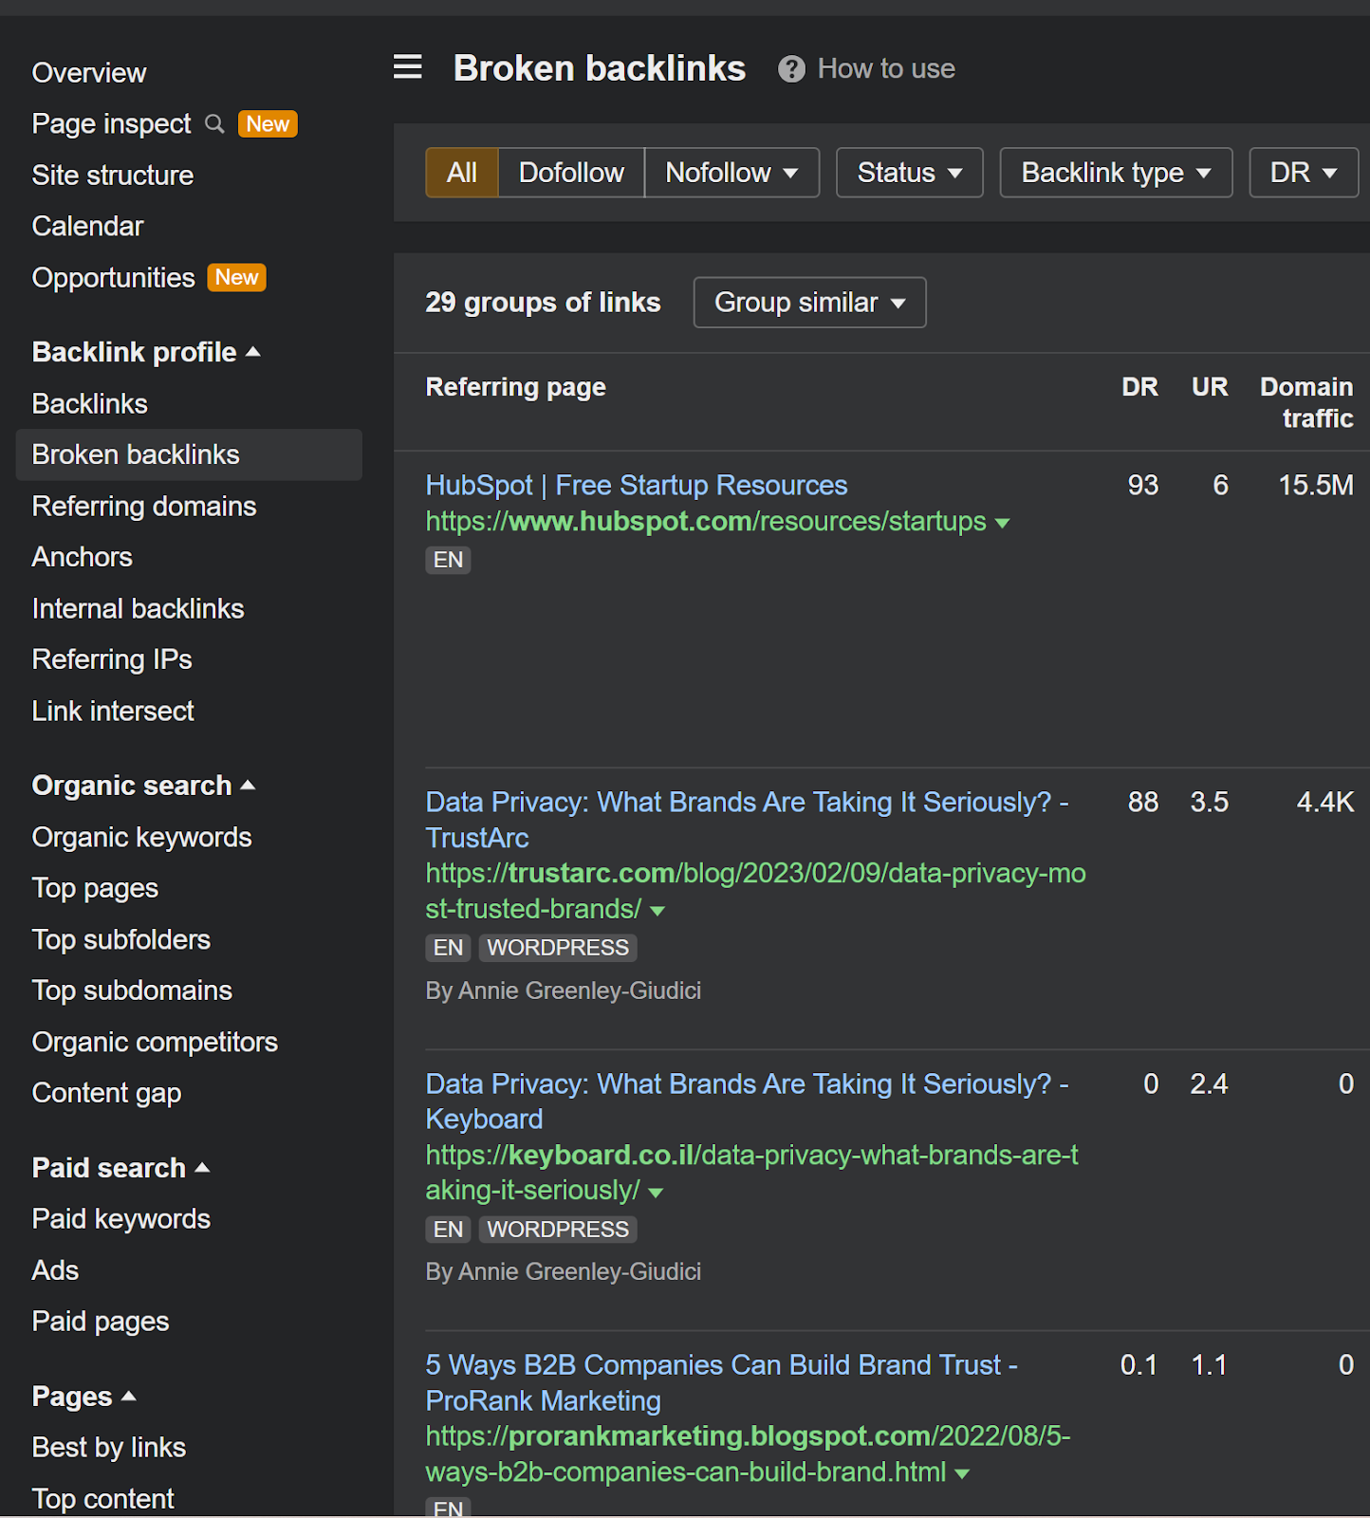Sort by the DR column header
This screenshot has height=1518, width=1370.
(x=1139, y=387)
